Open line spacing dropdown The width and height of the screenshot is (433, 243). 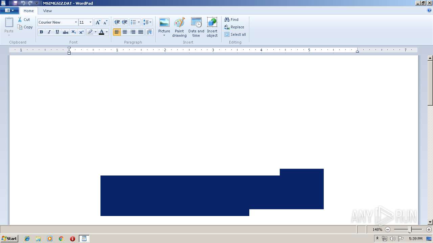pyautogui.click(x=147, y=22)
